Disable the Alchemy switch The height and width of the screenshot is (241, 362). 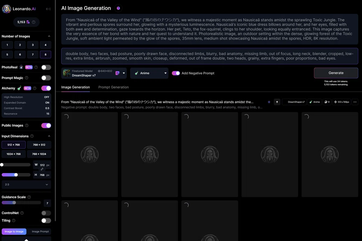coord(46,88)
